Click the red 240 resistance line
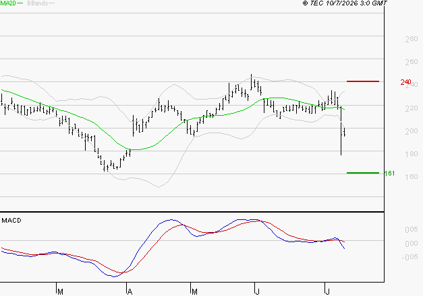The height and width of the screenshot is (296, 423). 363,81
